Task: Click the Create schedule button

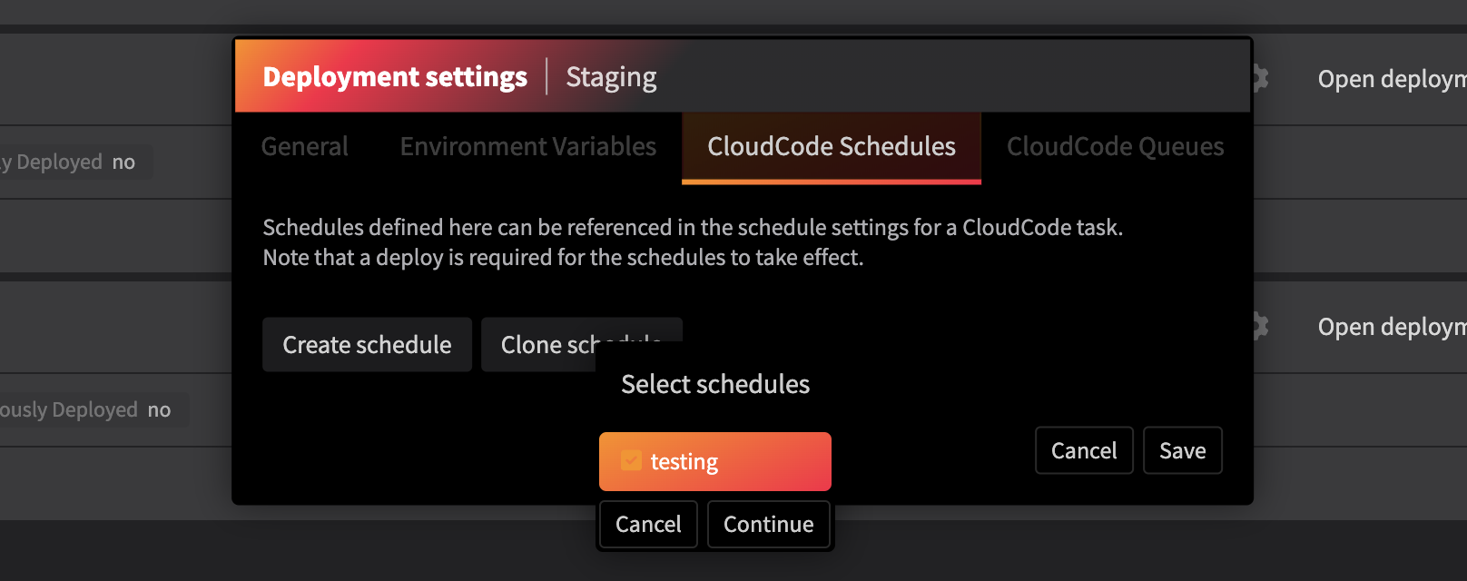Action: [x=367, y=345]
